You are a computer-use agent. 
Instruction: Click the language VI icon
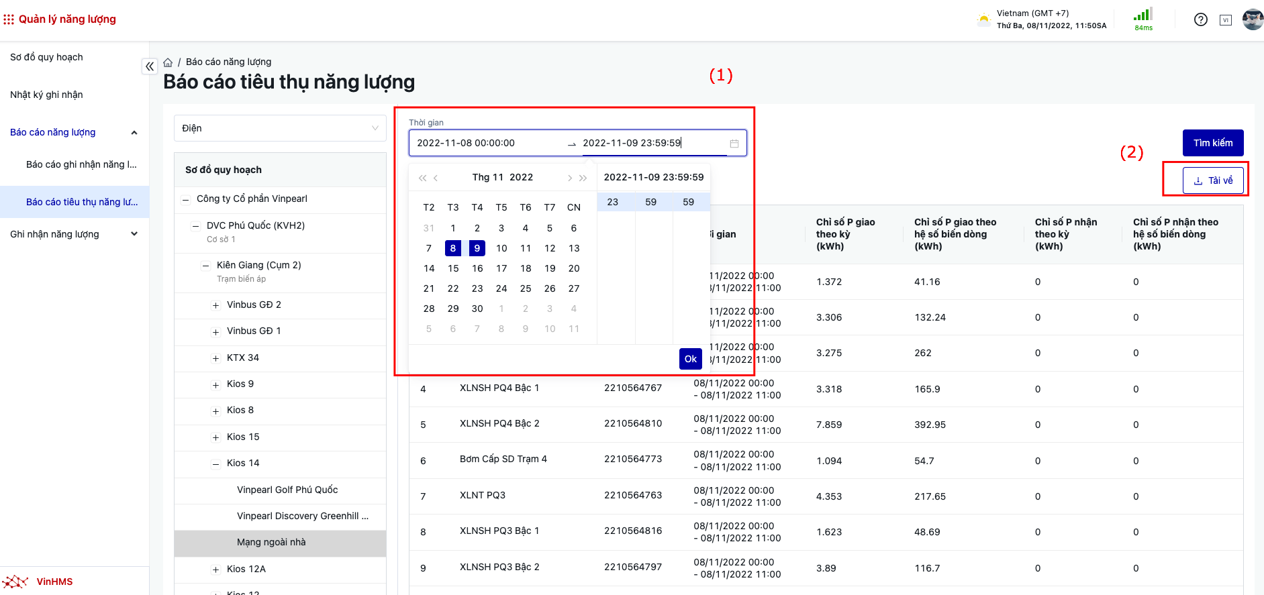pyautogui.click(x=1225, y=20)
